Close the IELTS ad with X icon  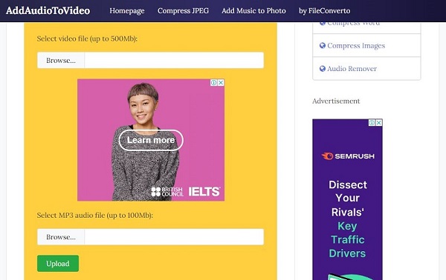tap(221, 82)
